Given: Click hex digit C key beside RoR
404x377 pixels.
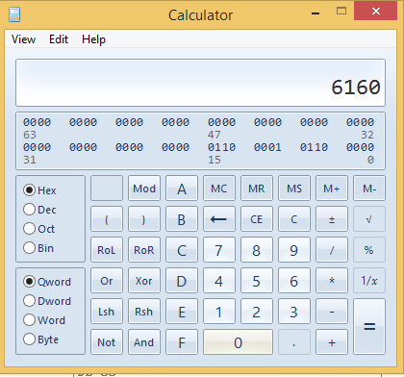Looking at the screenshot, I should click(x=182, y=250).
